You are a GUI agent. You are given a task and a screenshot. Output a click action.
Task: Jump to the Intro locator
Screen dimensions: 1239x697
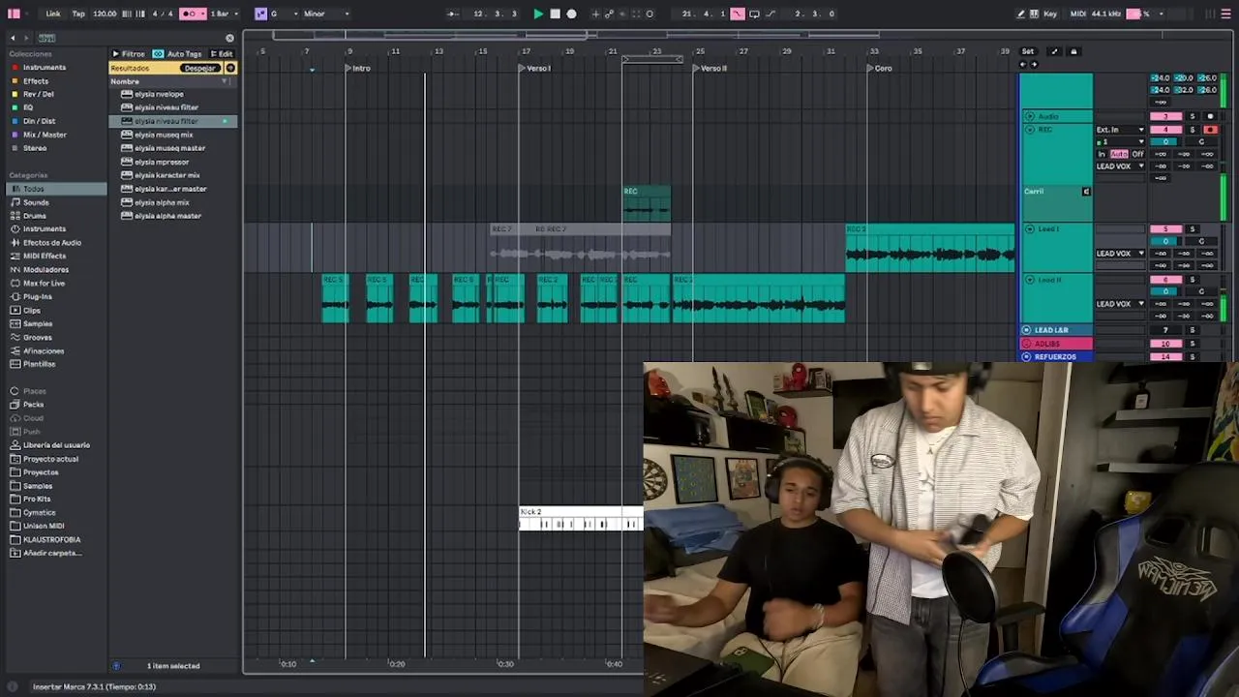tap(360, 68)
